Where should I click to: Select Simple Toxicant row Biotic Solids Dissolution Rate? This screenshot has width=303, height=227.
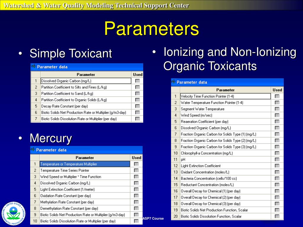tap(86, 119)
